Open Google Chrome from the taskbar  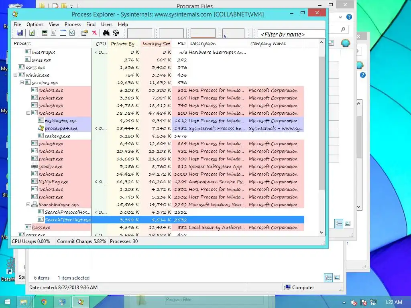[44, 302]
